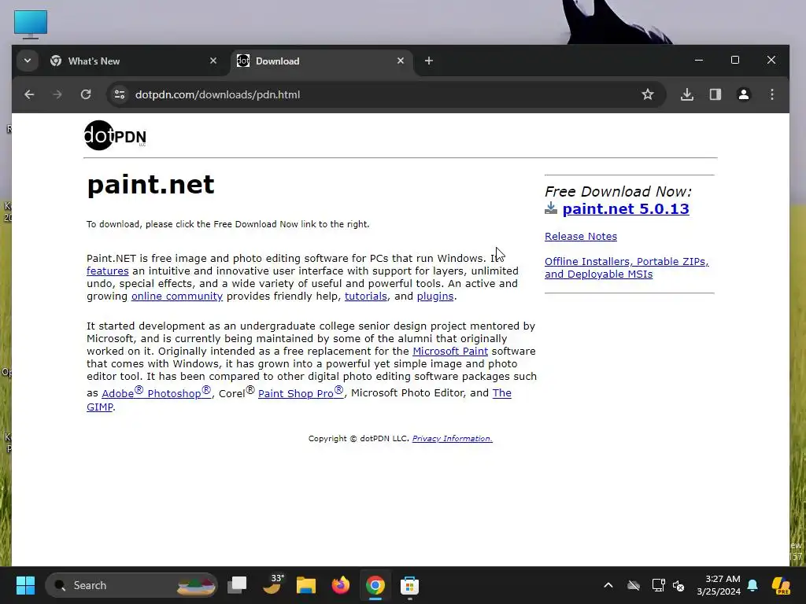Open the tutorials link
The width and height of the screenshot is (806, 604).
[365, 296]
